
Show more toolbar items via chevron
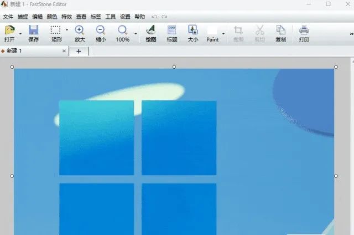[352, 34]
